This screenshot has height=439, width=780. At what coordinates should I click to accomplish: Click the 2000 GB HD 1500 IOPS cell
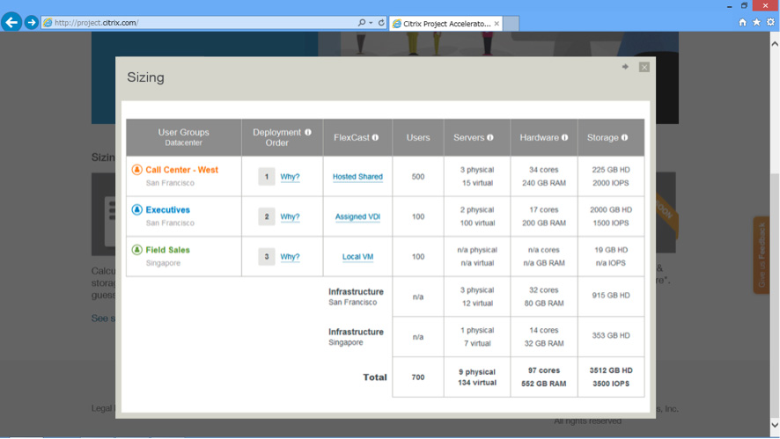tap(611, 216)
